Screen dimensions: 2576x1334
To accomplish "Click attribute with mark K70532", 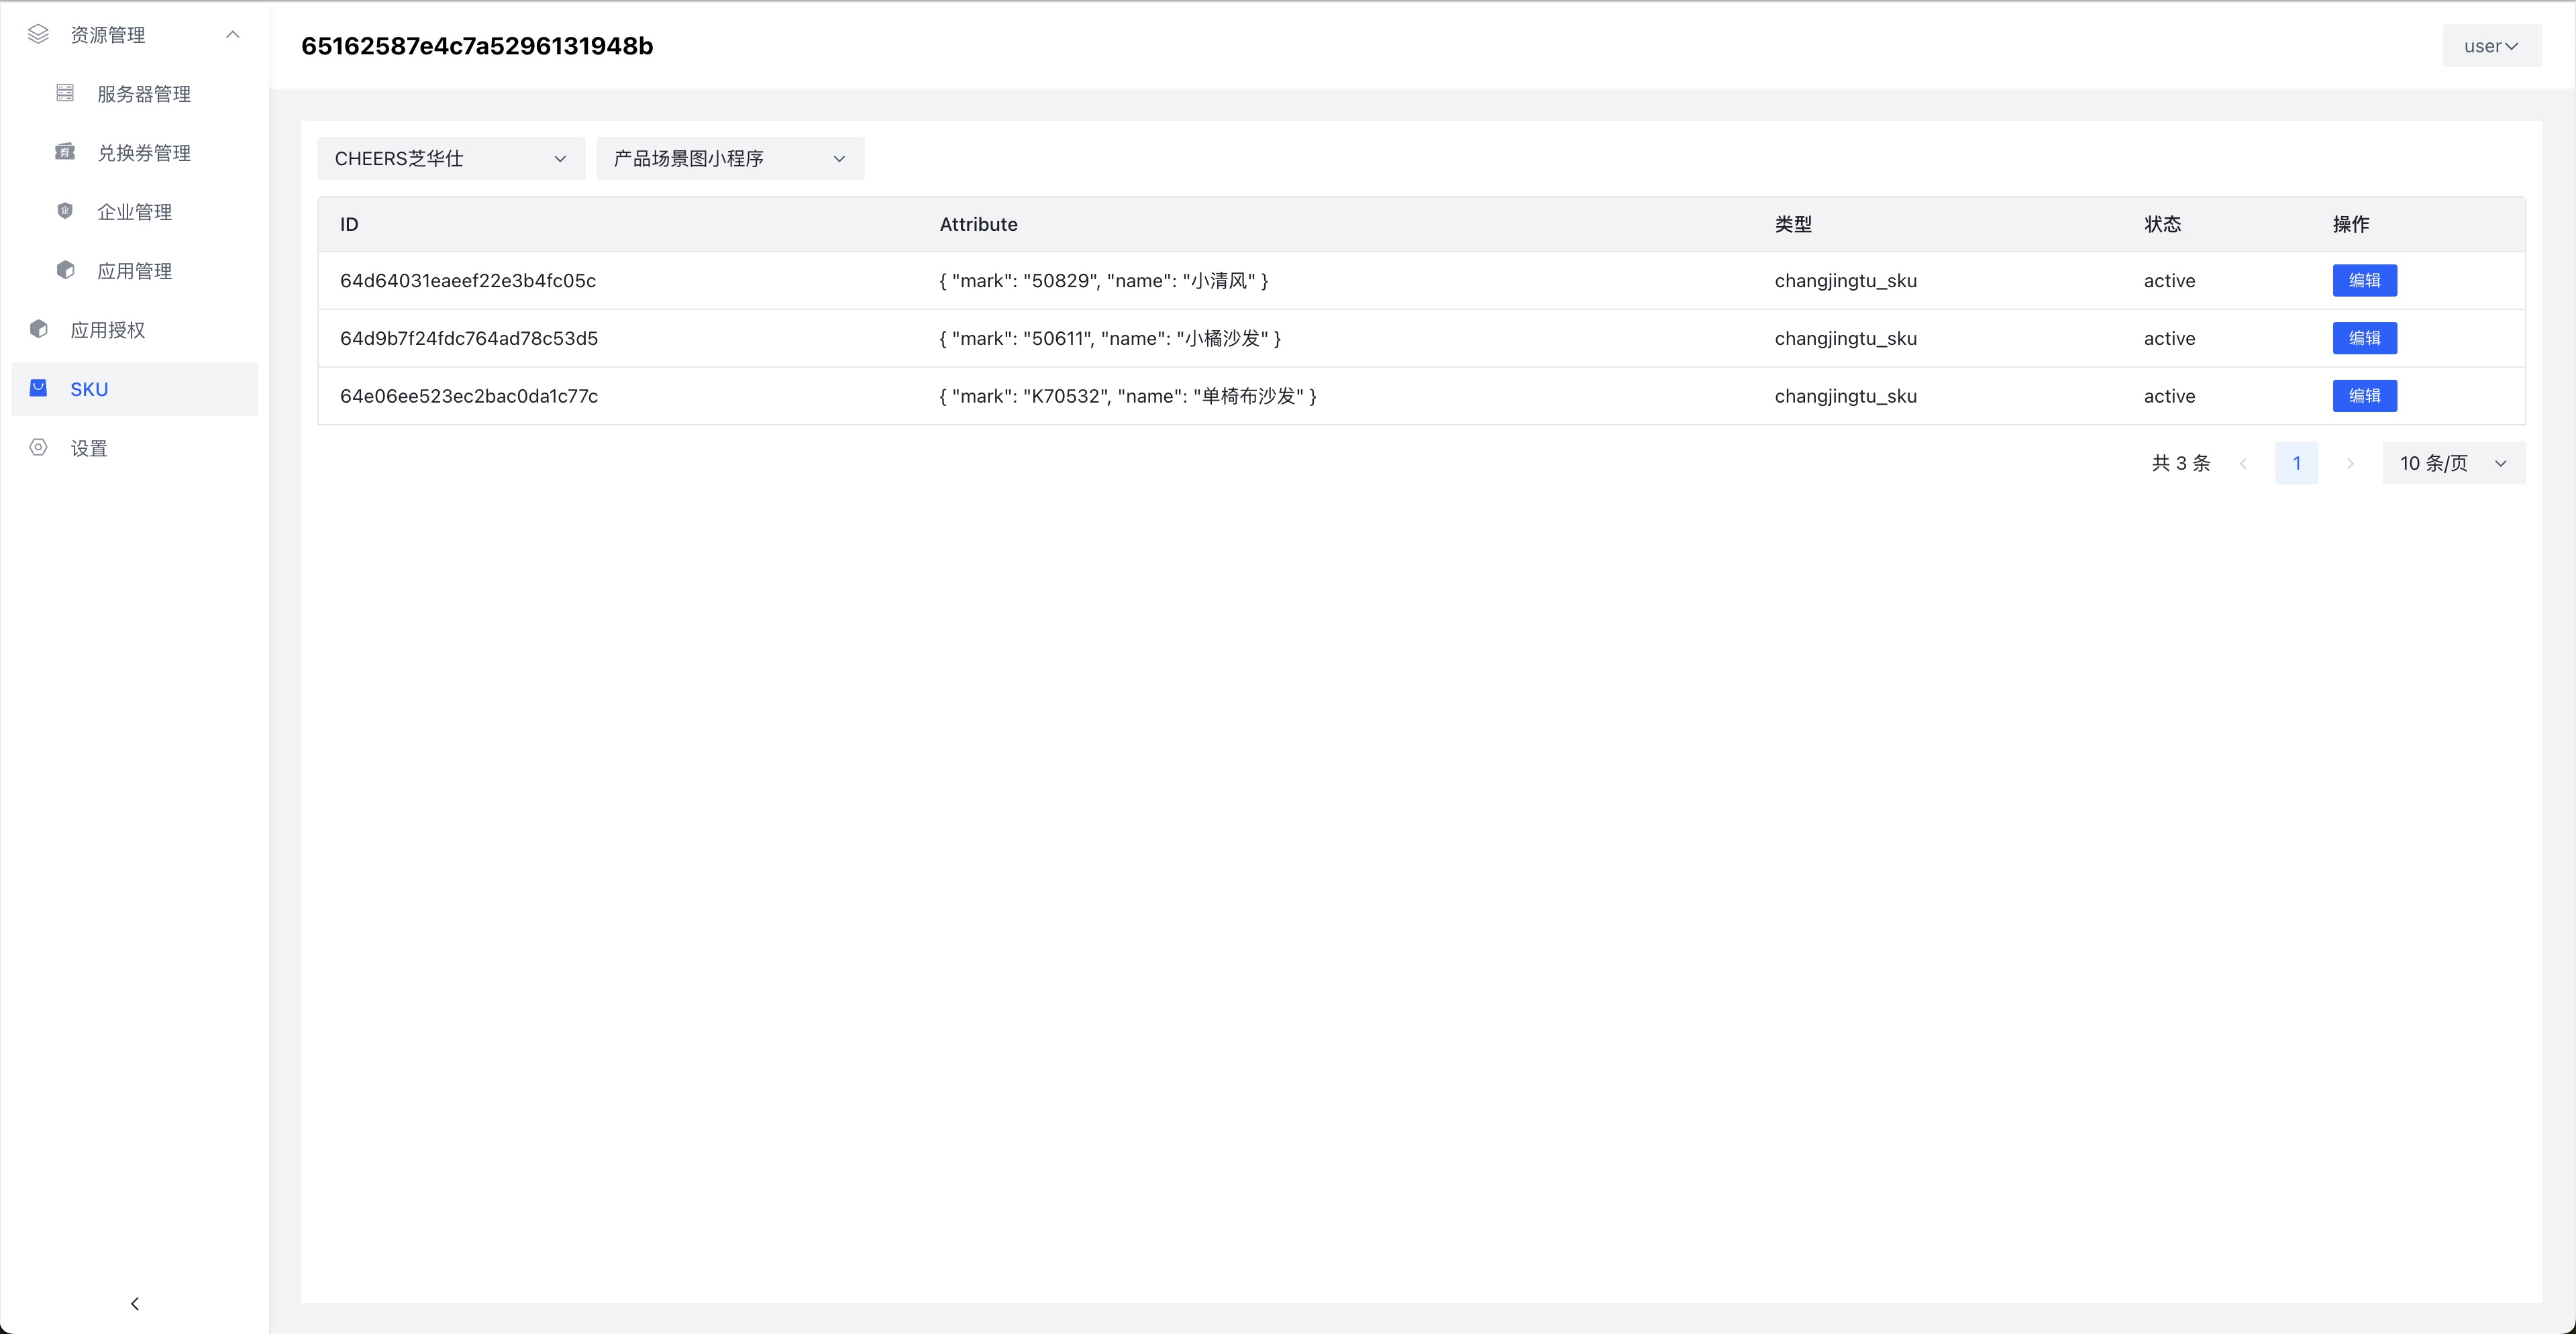I will (x=1128, y=397).
